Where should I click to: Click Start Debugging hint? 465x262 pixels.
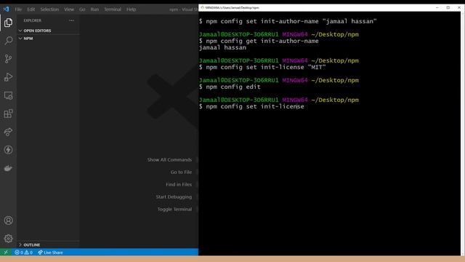[x=174, y=197]
